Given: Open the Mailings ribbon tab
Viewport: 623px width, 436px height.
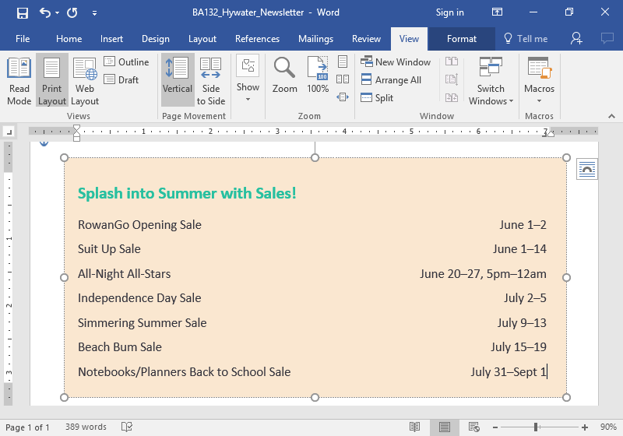Looking at the screenshot, I should (315, 39).
